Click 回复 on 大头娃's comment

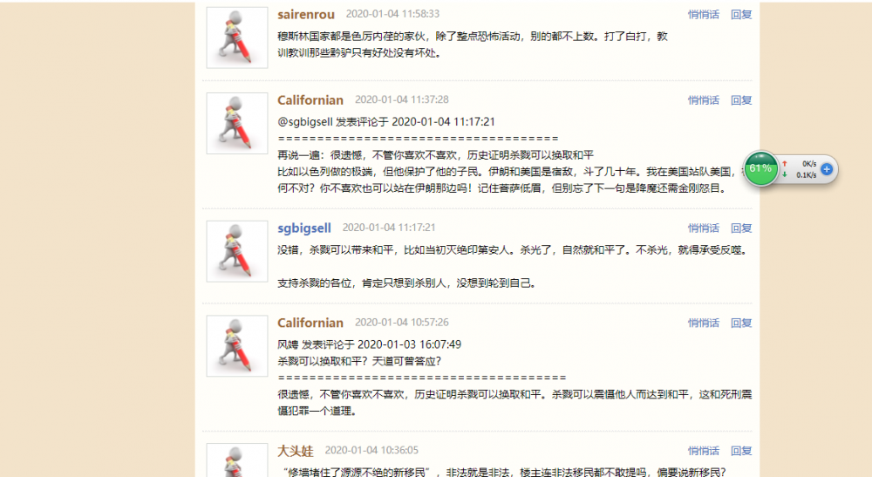(x=741, y=451)
